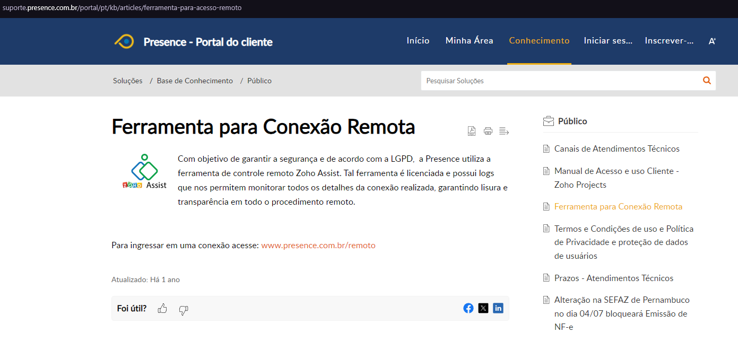
Task: Share article on X icon
Action: (x=483, y=308)
